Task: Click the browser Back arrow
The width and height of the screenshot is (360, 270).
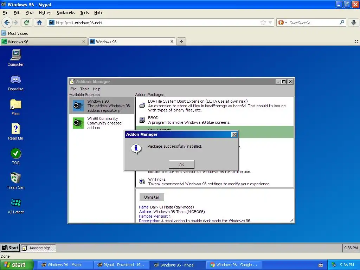Action: (x=7, y=22)
